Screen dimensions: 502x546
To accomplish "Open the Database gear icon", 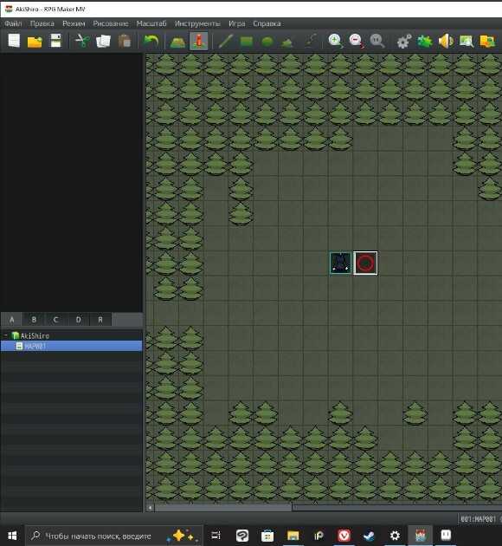I will [404, 41].
